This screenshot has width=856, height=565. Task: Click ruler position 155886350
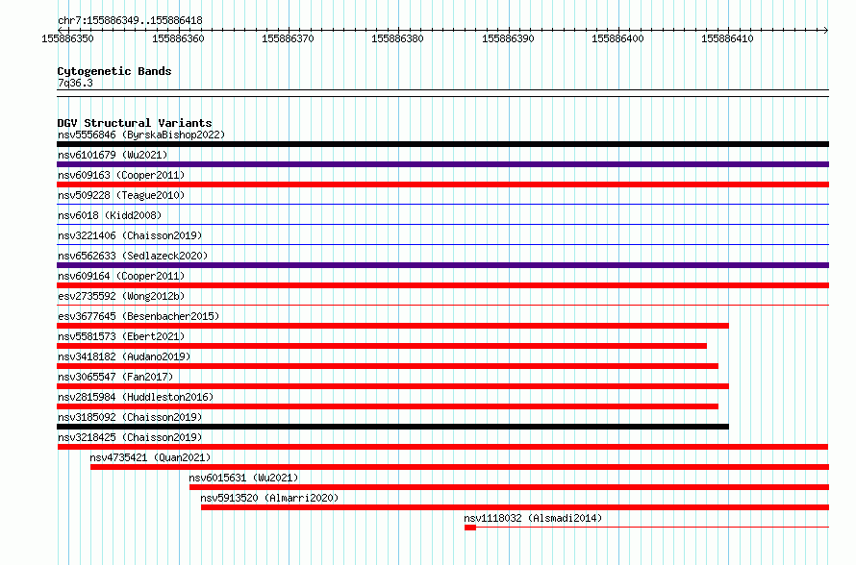click(x=67, y=38)
